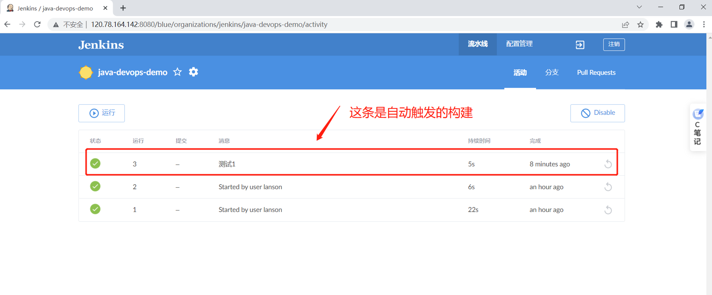Click the 8 minutes ago cell
Viewport: 712px width, 295px height.
(550, 164)
